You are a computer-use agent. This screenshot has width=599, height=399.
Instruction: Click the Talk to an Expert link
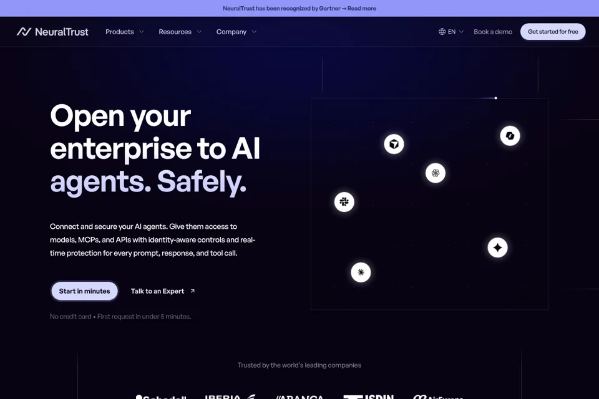[157, 291]
